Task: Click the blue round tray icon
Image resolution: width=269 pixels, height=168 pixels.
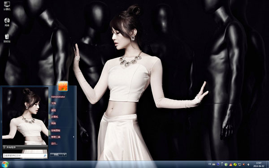Action: click(218, 164)
